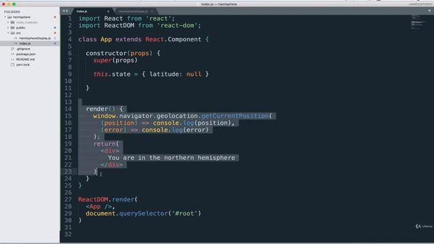The height and width of the screenshot is (244, 434).
Task: Click the index.js file icon in sidebar
Action: pos(16,43)
